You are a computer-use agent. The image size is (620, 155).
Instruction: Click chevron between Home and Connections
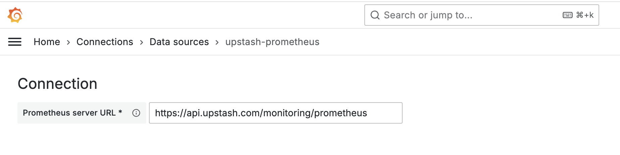(x=68, y=42)
